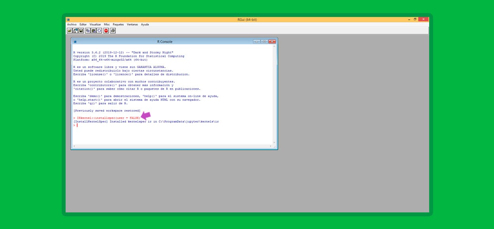Image resolution: width=494 pixels, height=229 pixels.
Task: Click the "Escriba 'q()' para salir" line
Action: click(100, 103)
